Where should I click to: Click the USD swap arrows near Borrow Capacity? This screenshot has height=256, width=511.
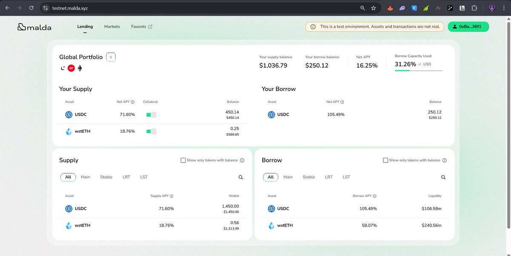click(419, 64)
